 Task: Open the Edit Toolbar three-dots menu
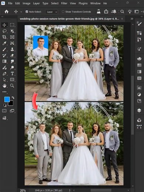pyautogui.click(x=4, y=92)
